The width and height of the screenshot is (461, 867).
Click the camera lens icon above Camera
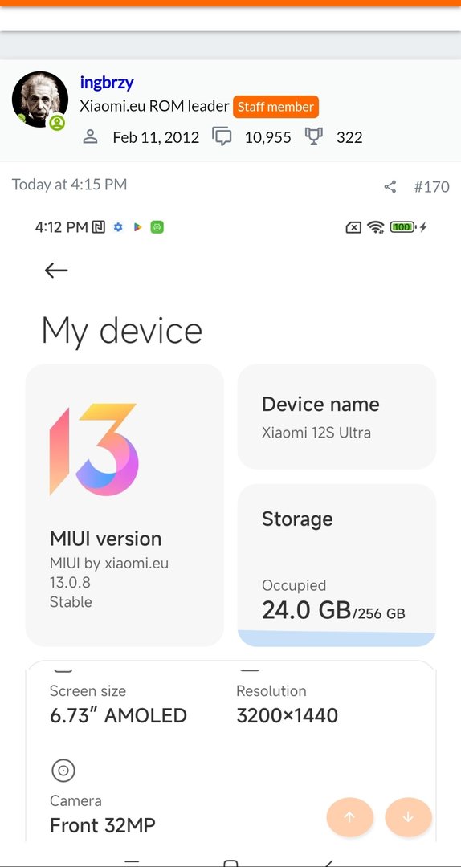pyautogui.click(x=63, y=770)
